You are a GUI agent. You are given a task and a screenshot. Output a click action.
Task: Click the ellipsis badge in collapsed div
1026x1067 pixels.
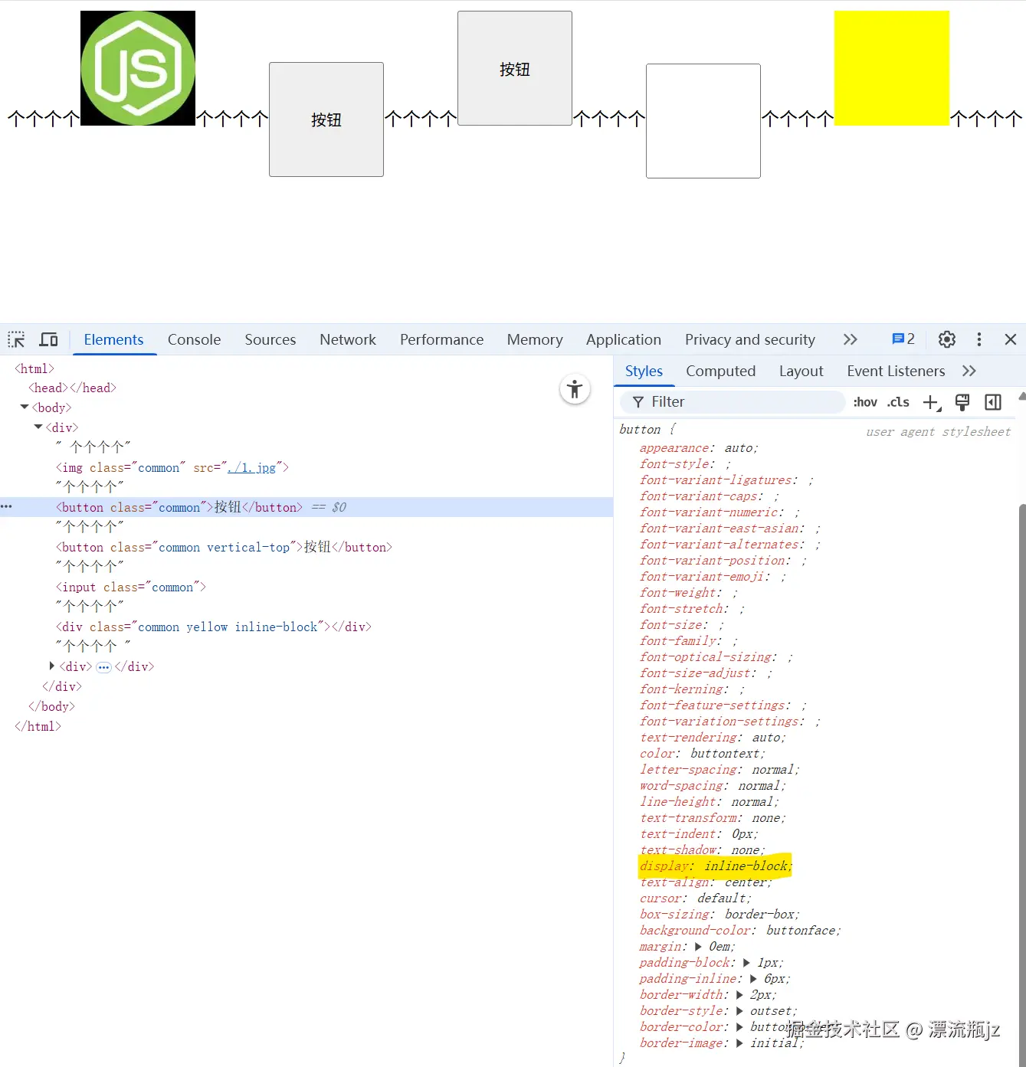point(103,667)
